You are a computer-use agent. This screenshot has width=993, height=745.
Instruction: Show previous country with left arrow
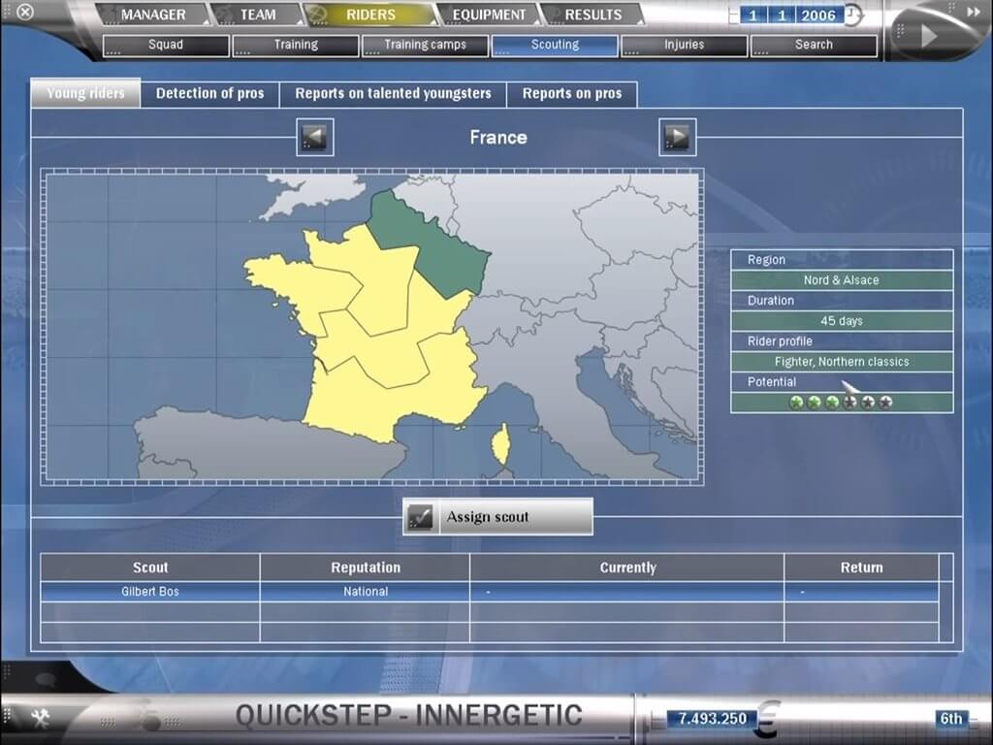(315, 137)
